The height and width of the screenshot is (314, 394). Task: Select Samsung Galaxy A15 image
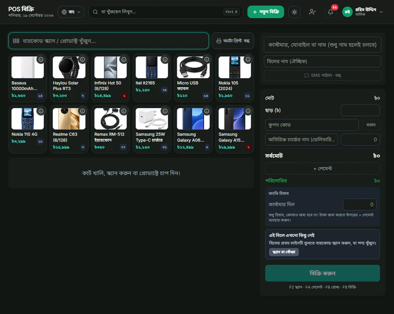coord(235,119)
